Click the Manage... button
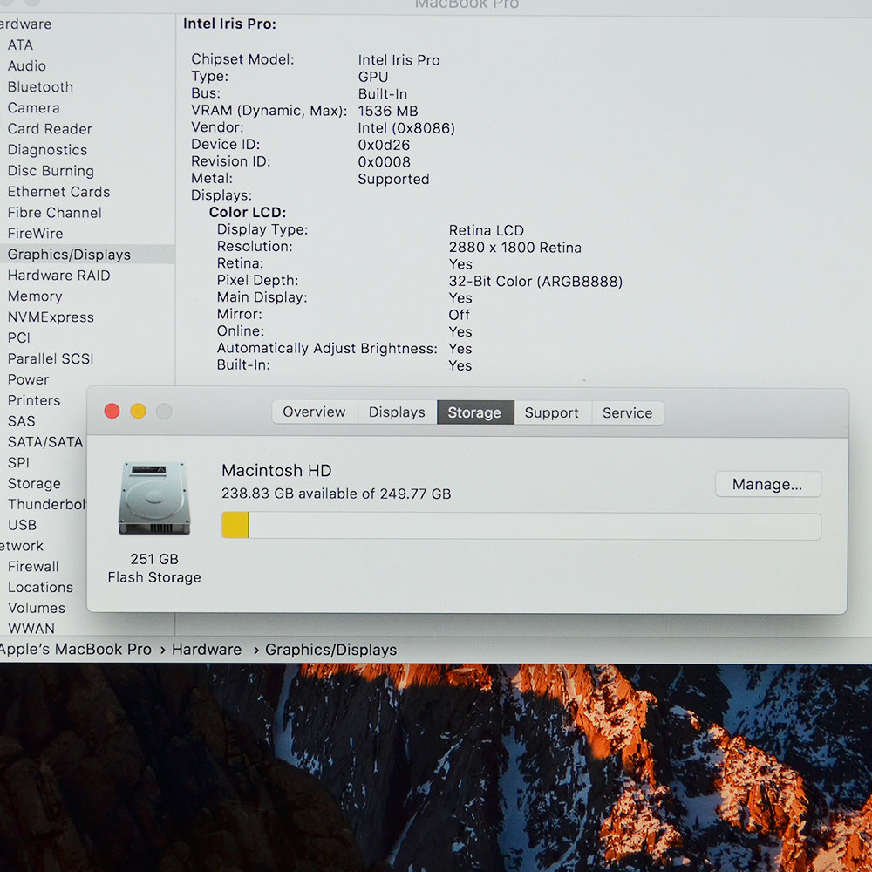The width and height of the screenshot is (872, 872). (767, 484)
